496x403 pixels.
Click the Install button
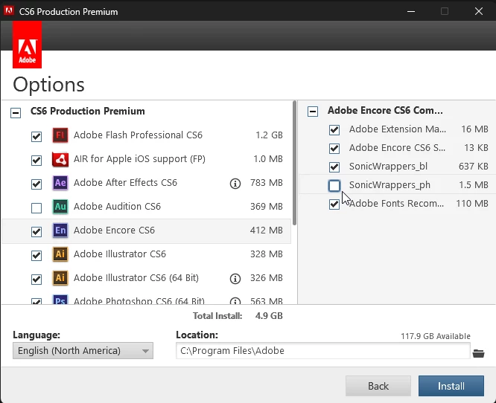click(451, 386)
